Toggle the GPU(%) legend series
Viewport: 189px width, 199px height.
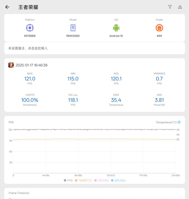point(118,180)
